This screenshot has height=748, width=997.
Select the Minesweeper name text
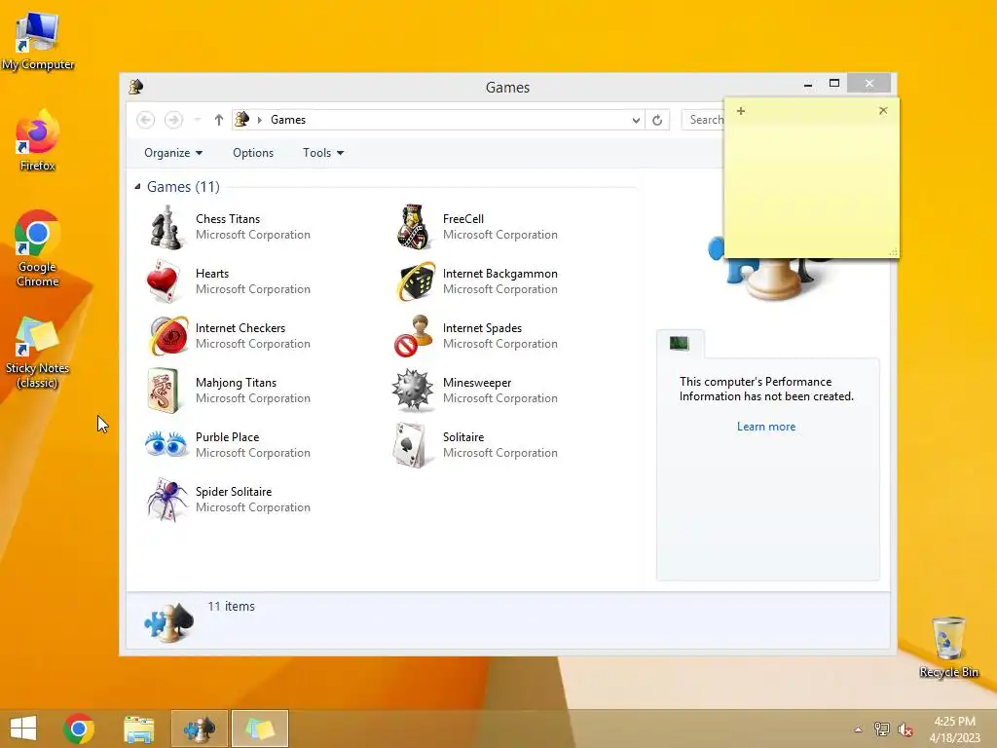pyautogui.click(x=477, y=383)
